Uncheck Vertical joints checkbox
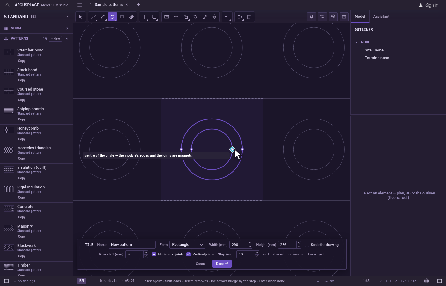This screenshot has height=286, width=446. pyautogui.click(x=189, y=254)
